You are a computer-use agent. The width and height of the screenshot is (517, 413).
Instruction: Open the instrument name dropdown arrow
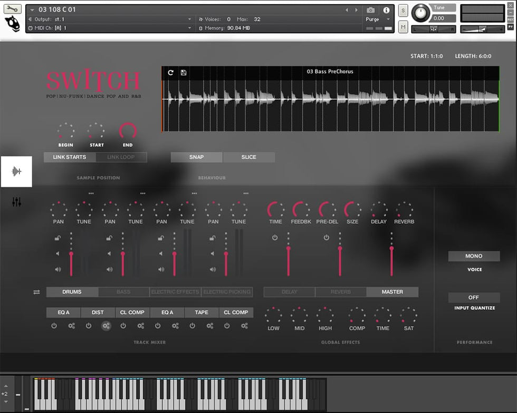32,10
